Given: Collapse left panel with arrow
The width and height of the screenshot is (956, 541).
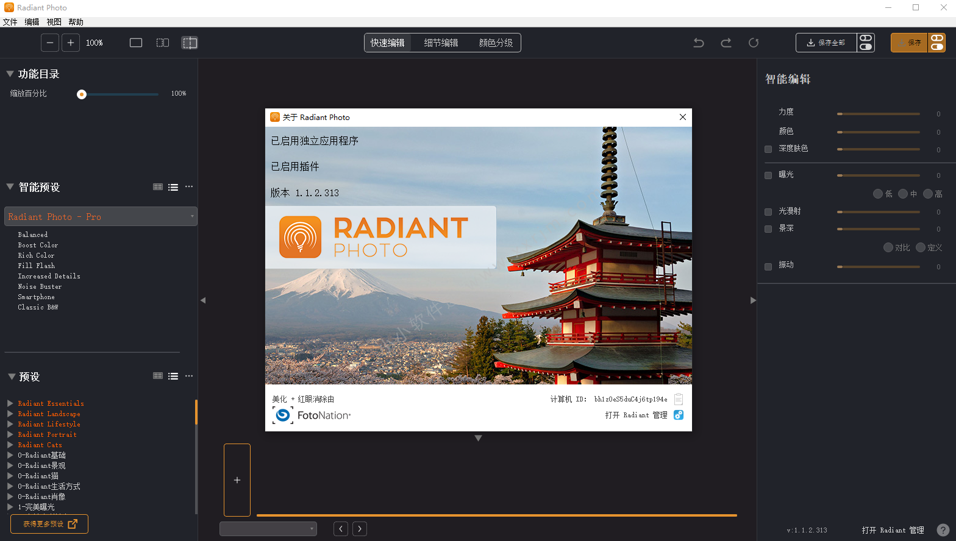Looking at the screenshot, I should 203,300.
